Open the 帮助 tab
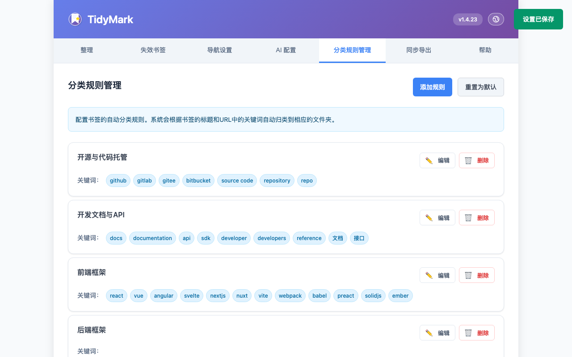The width and height of the screenshot is (572, 357). click(x=485, y=50)
